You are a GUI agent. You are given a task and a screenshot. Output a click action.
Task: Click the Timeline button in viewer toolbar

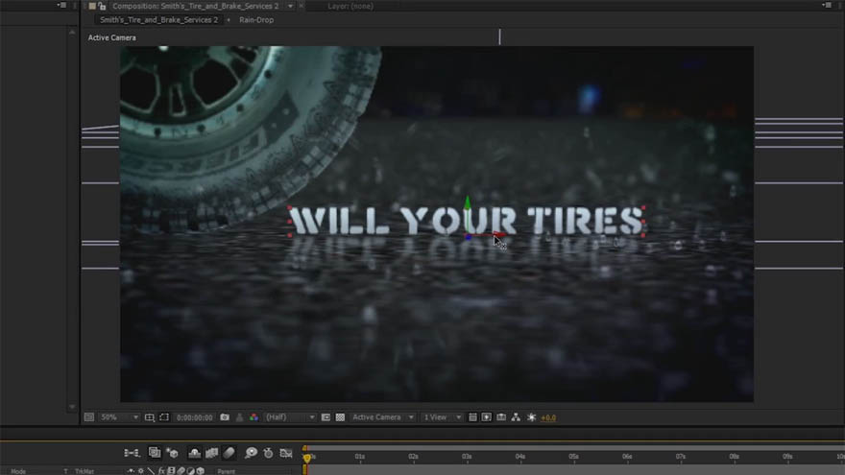pyautogui.click(x=501, y=417)
